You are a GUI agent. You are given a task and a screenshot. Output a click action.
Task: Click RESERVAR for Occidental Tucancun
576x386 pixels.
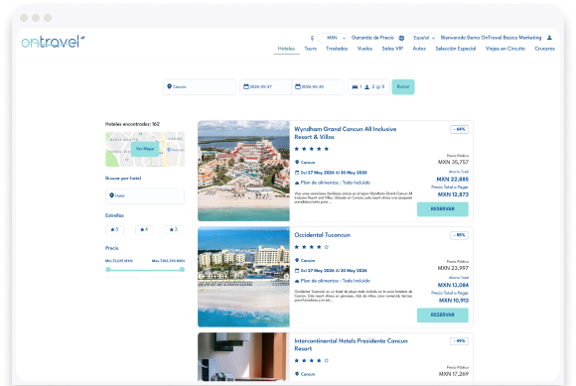pos(443,316)
